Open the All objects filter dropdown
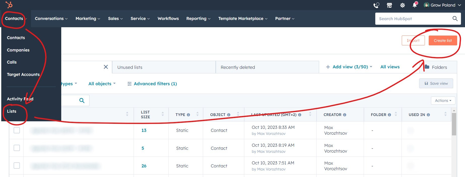Screen dimensions: 465x177 tap(102, 84)
